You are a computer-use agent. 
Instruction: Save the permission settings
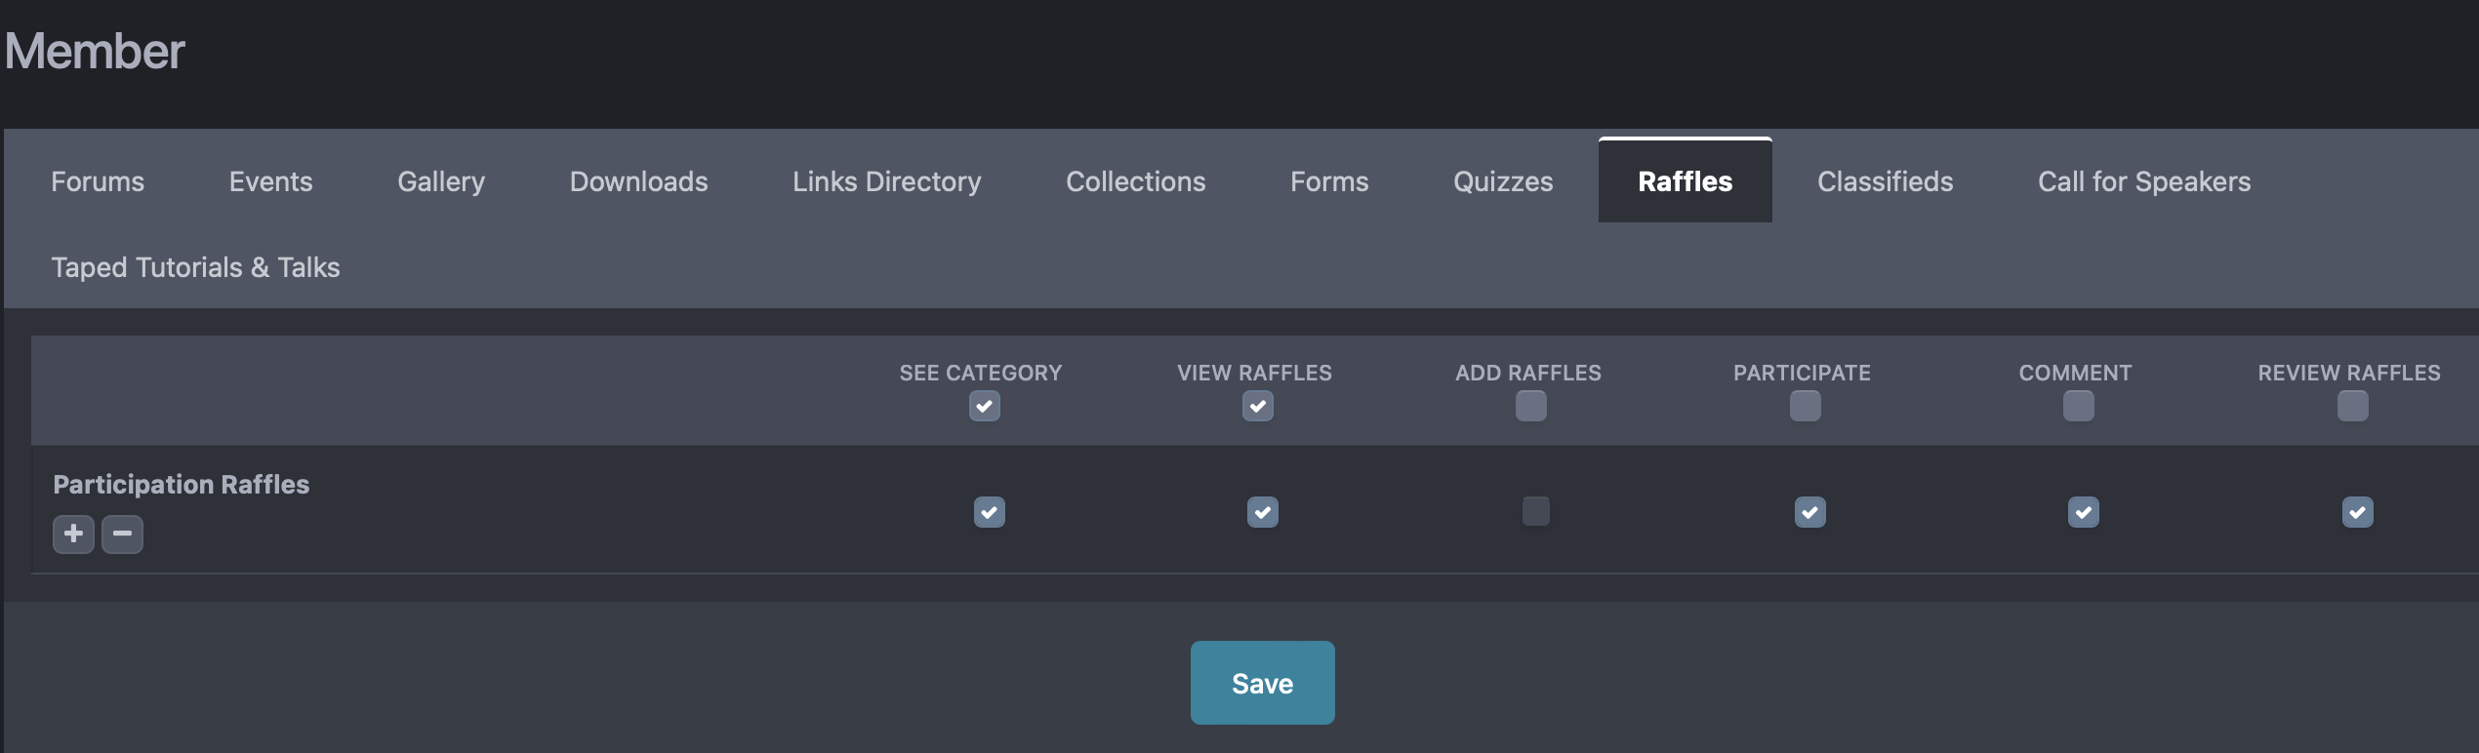coord(1262,683)
